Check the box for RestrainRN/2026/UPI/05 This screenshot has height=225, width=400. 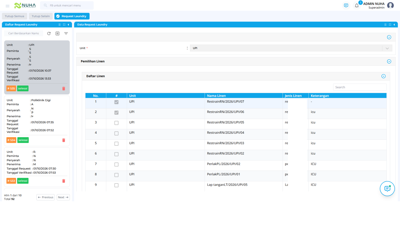(116, 123)
